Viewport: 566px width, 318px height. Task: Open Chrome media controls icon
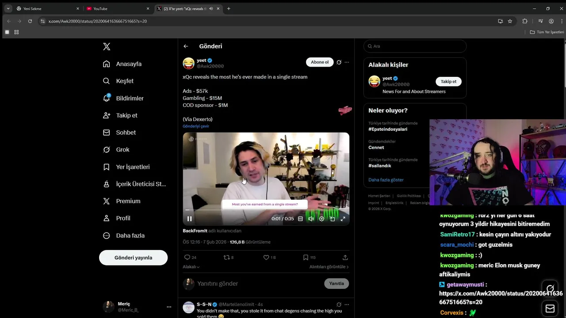click(x=540, y=21)
